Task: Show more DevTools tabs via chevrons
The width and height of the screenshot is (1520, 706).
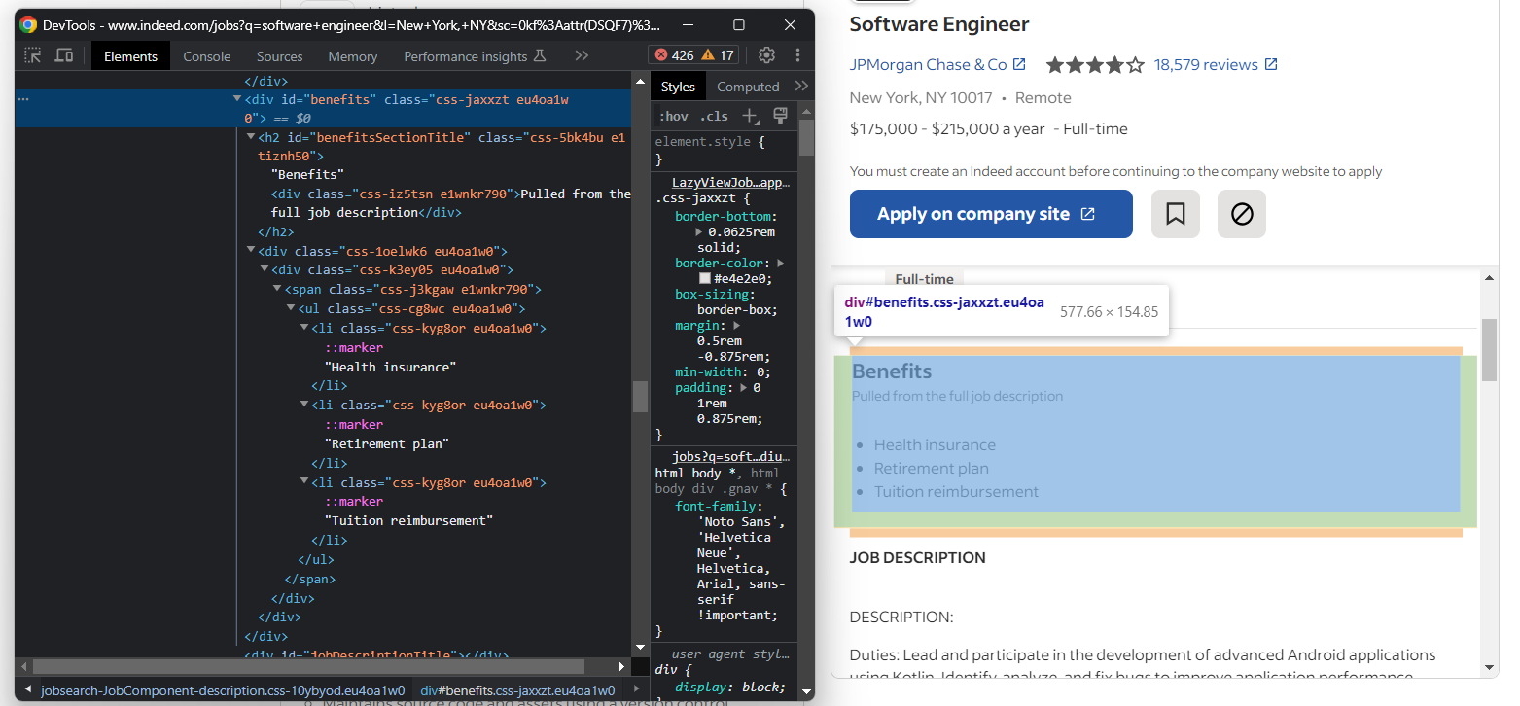Action: 582,56
